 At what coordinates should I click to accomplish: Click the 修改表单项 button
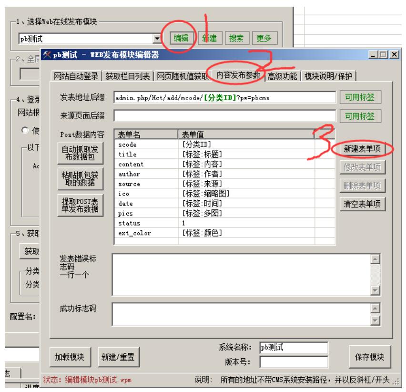pos(362,167)
